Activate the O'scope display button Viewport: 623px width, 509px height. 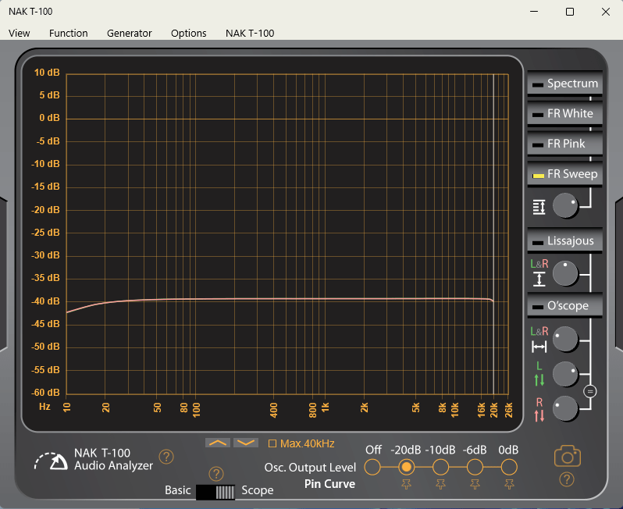564,305
